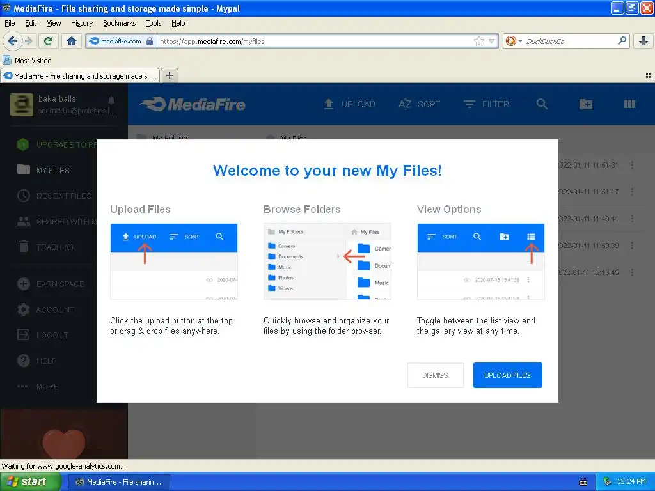The width and height of the screenshot is (655, 491).
Task: Open the DuckDuckGo search engine dropdown
Action: pos(514,41)
